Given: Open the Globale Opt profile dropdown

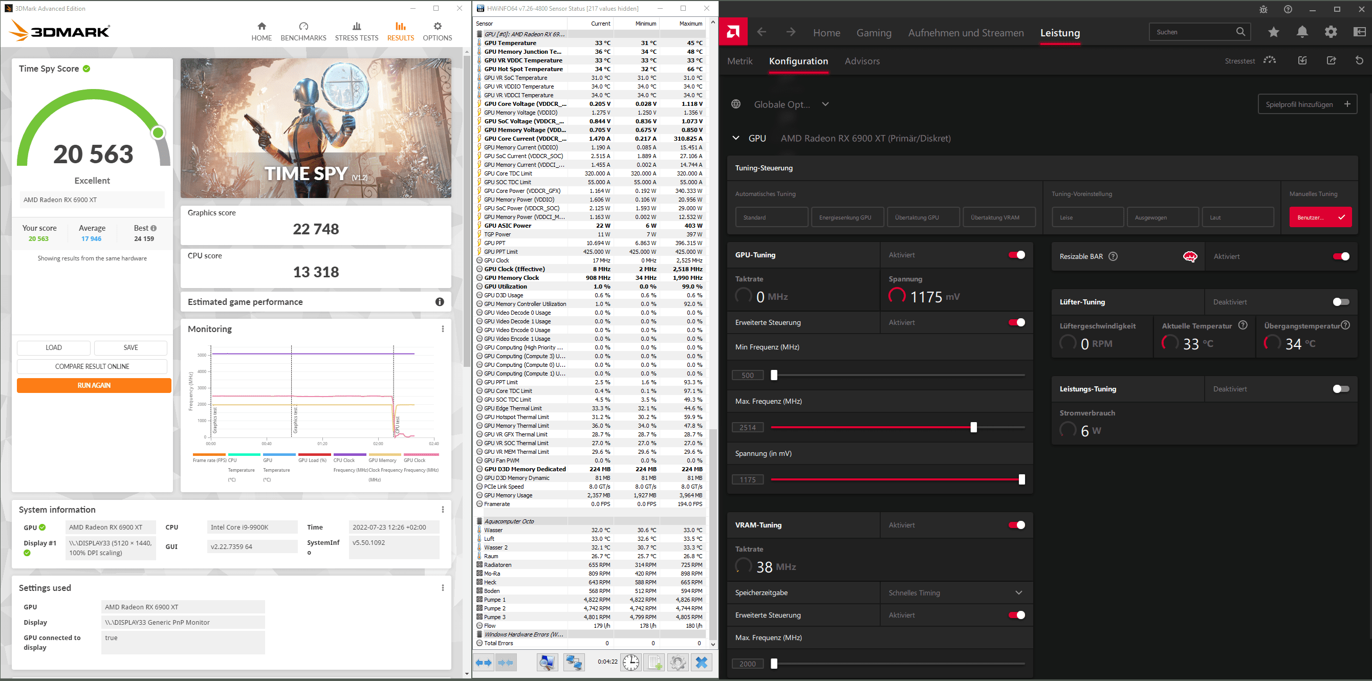Looking at the screenshot, I should click(x=825, y=104).
